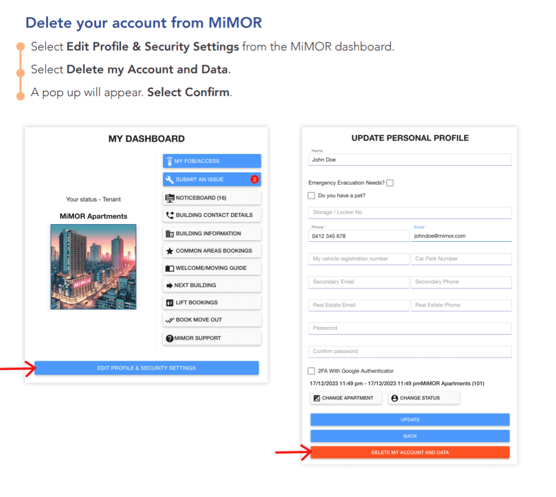Click the My Fob/Access remote icon
The height and width of the screenshot is (497, 556).
170,161
